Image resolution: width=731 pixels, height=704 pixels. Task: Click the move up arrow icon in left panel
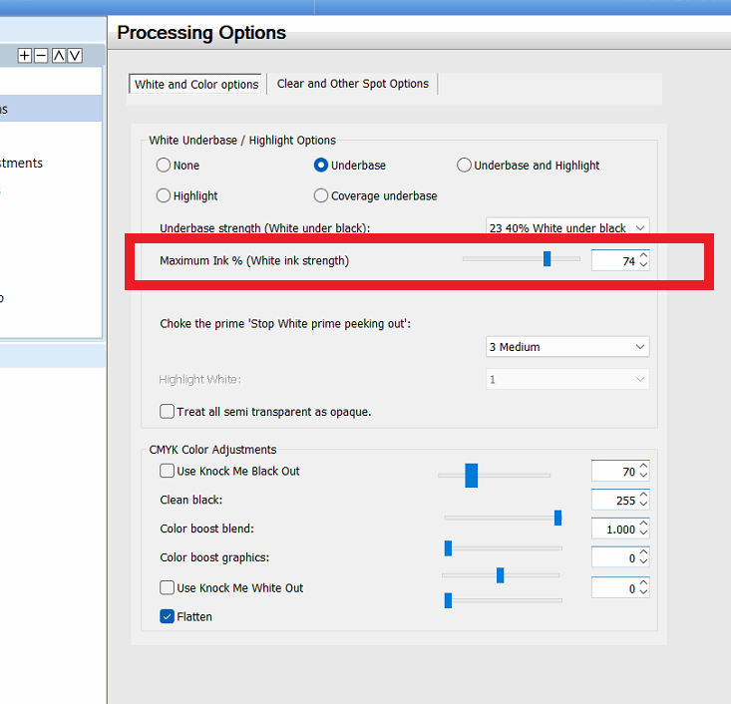pyautogui.click(x=59, y=56)
